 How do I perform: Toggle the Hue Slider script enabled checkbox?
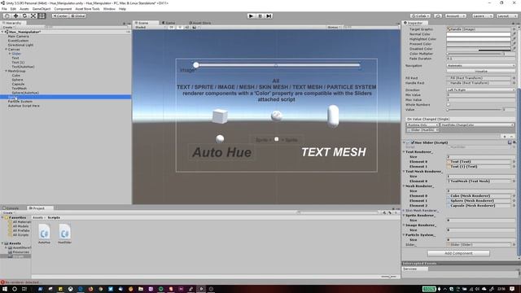pos(413,142)
